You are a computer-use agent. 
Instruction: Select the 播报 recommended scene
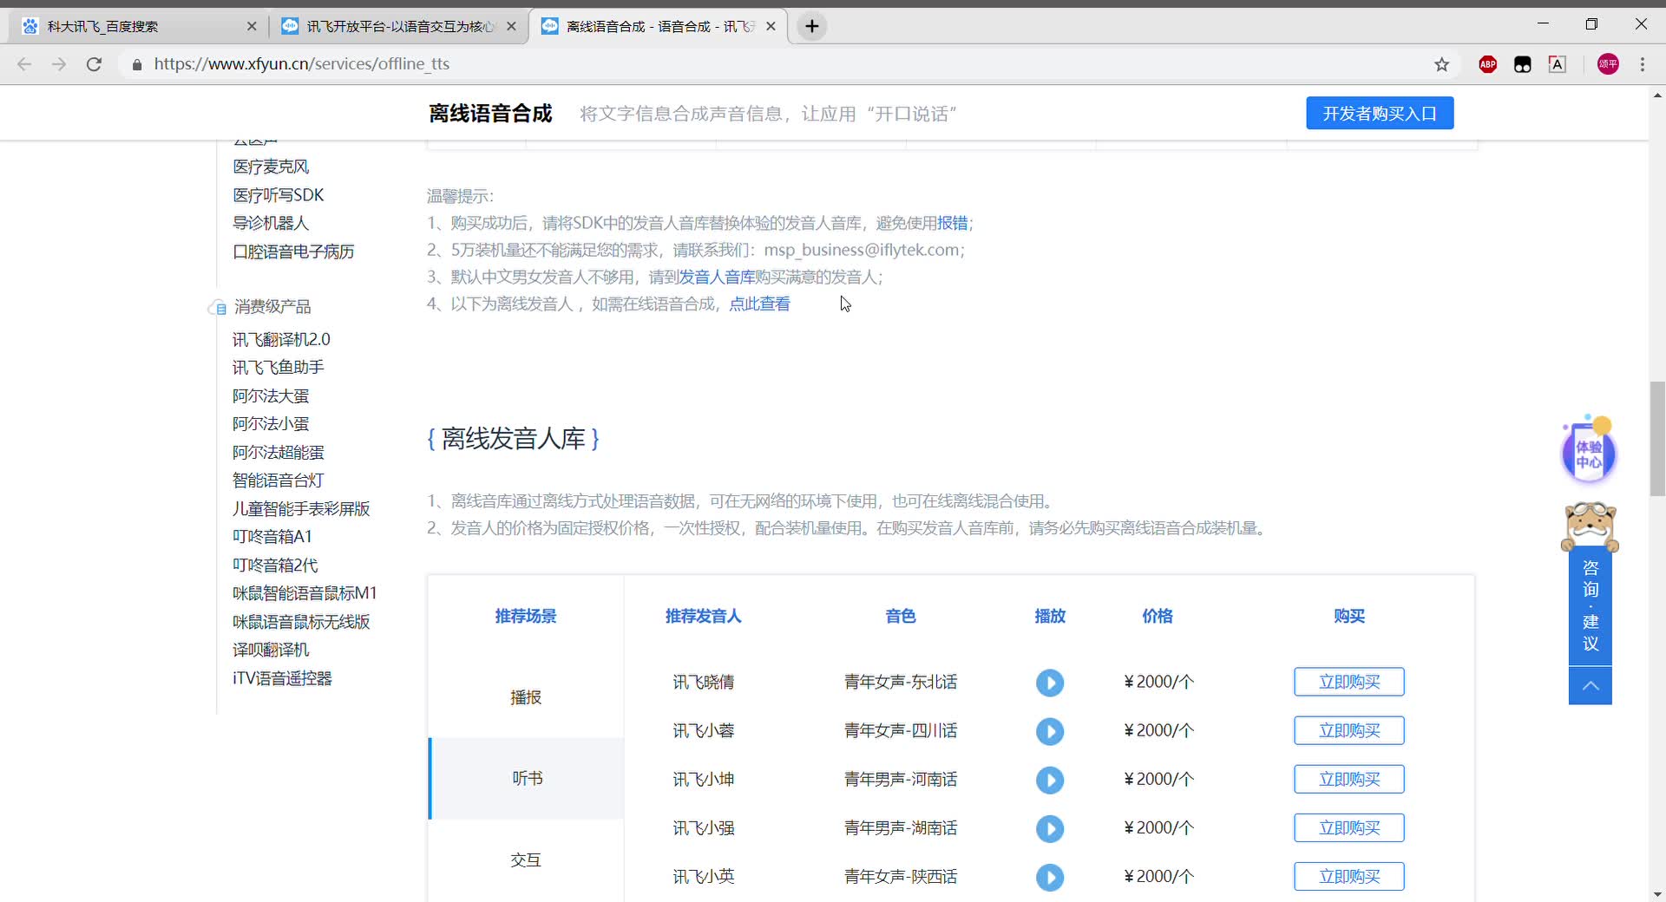pos(525,697)
